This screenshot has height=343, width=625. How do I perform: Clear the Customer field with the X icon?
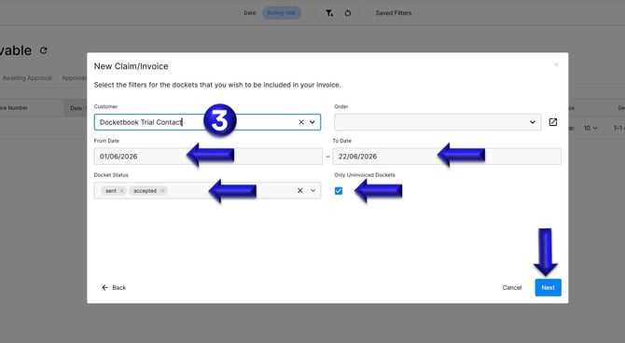tap(301, 122)
